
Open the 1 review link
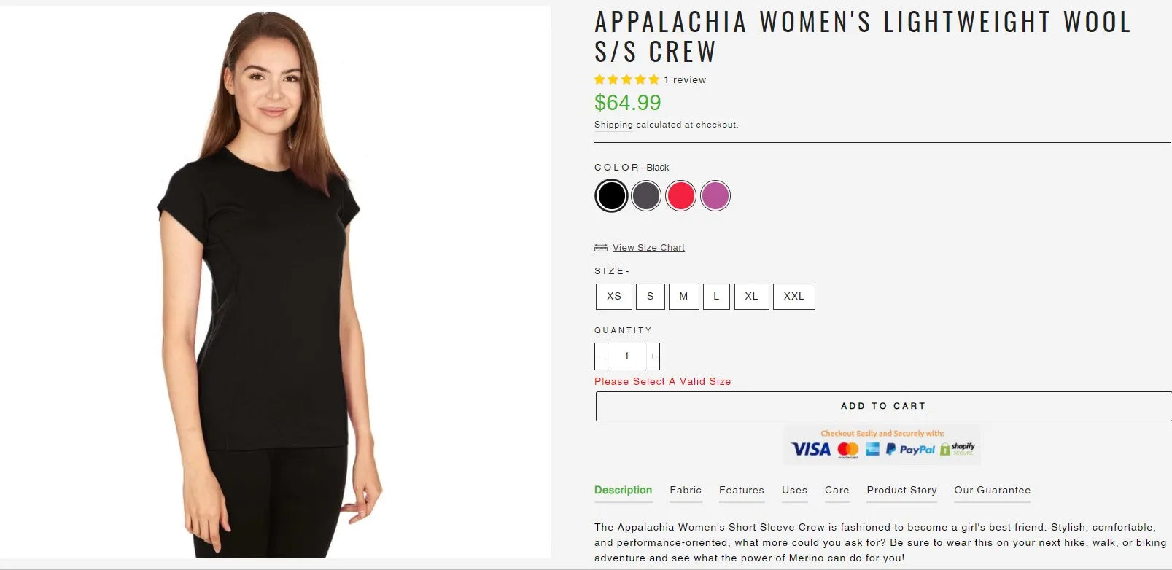(x=685, y=80)
